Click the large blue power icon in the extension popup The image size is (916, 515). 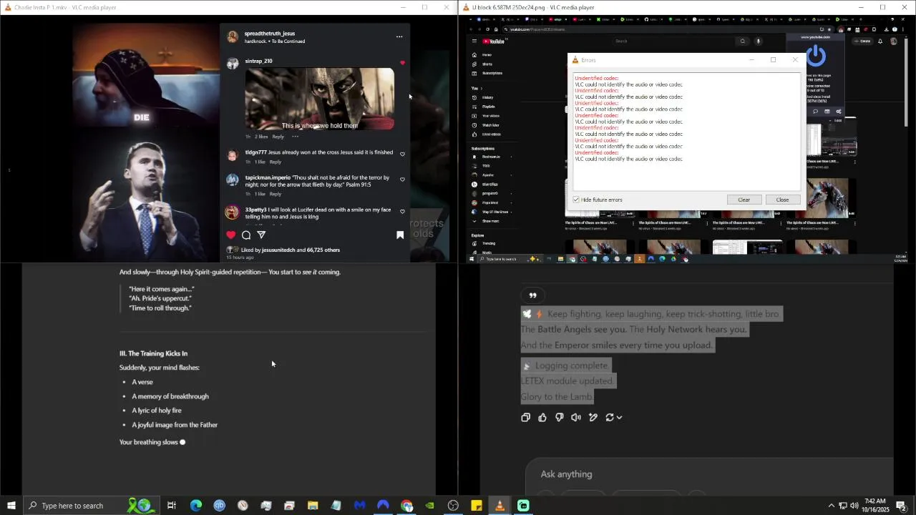[x=815, y=55]
